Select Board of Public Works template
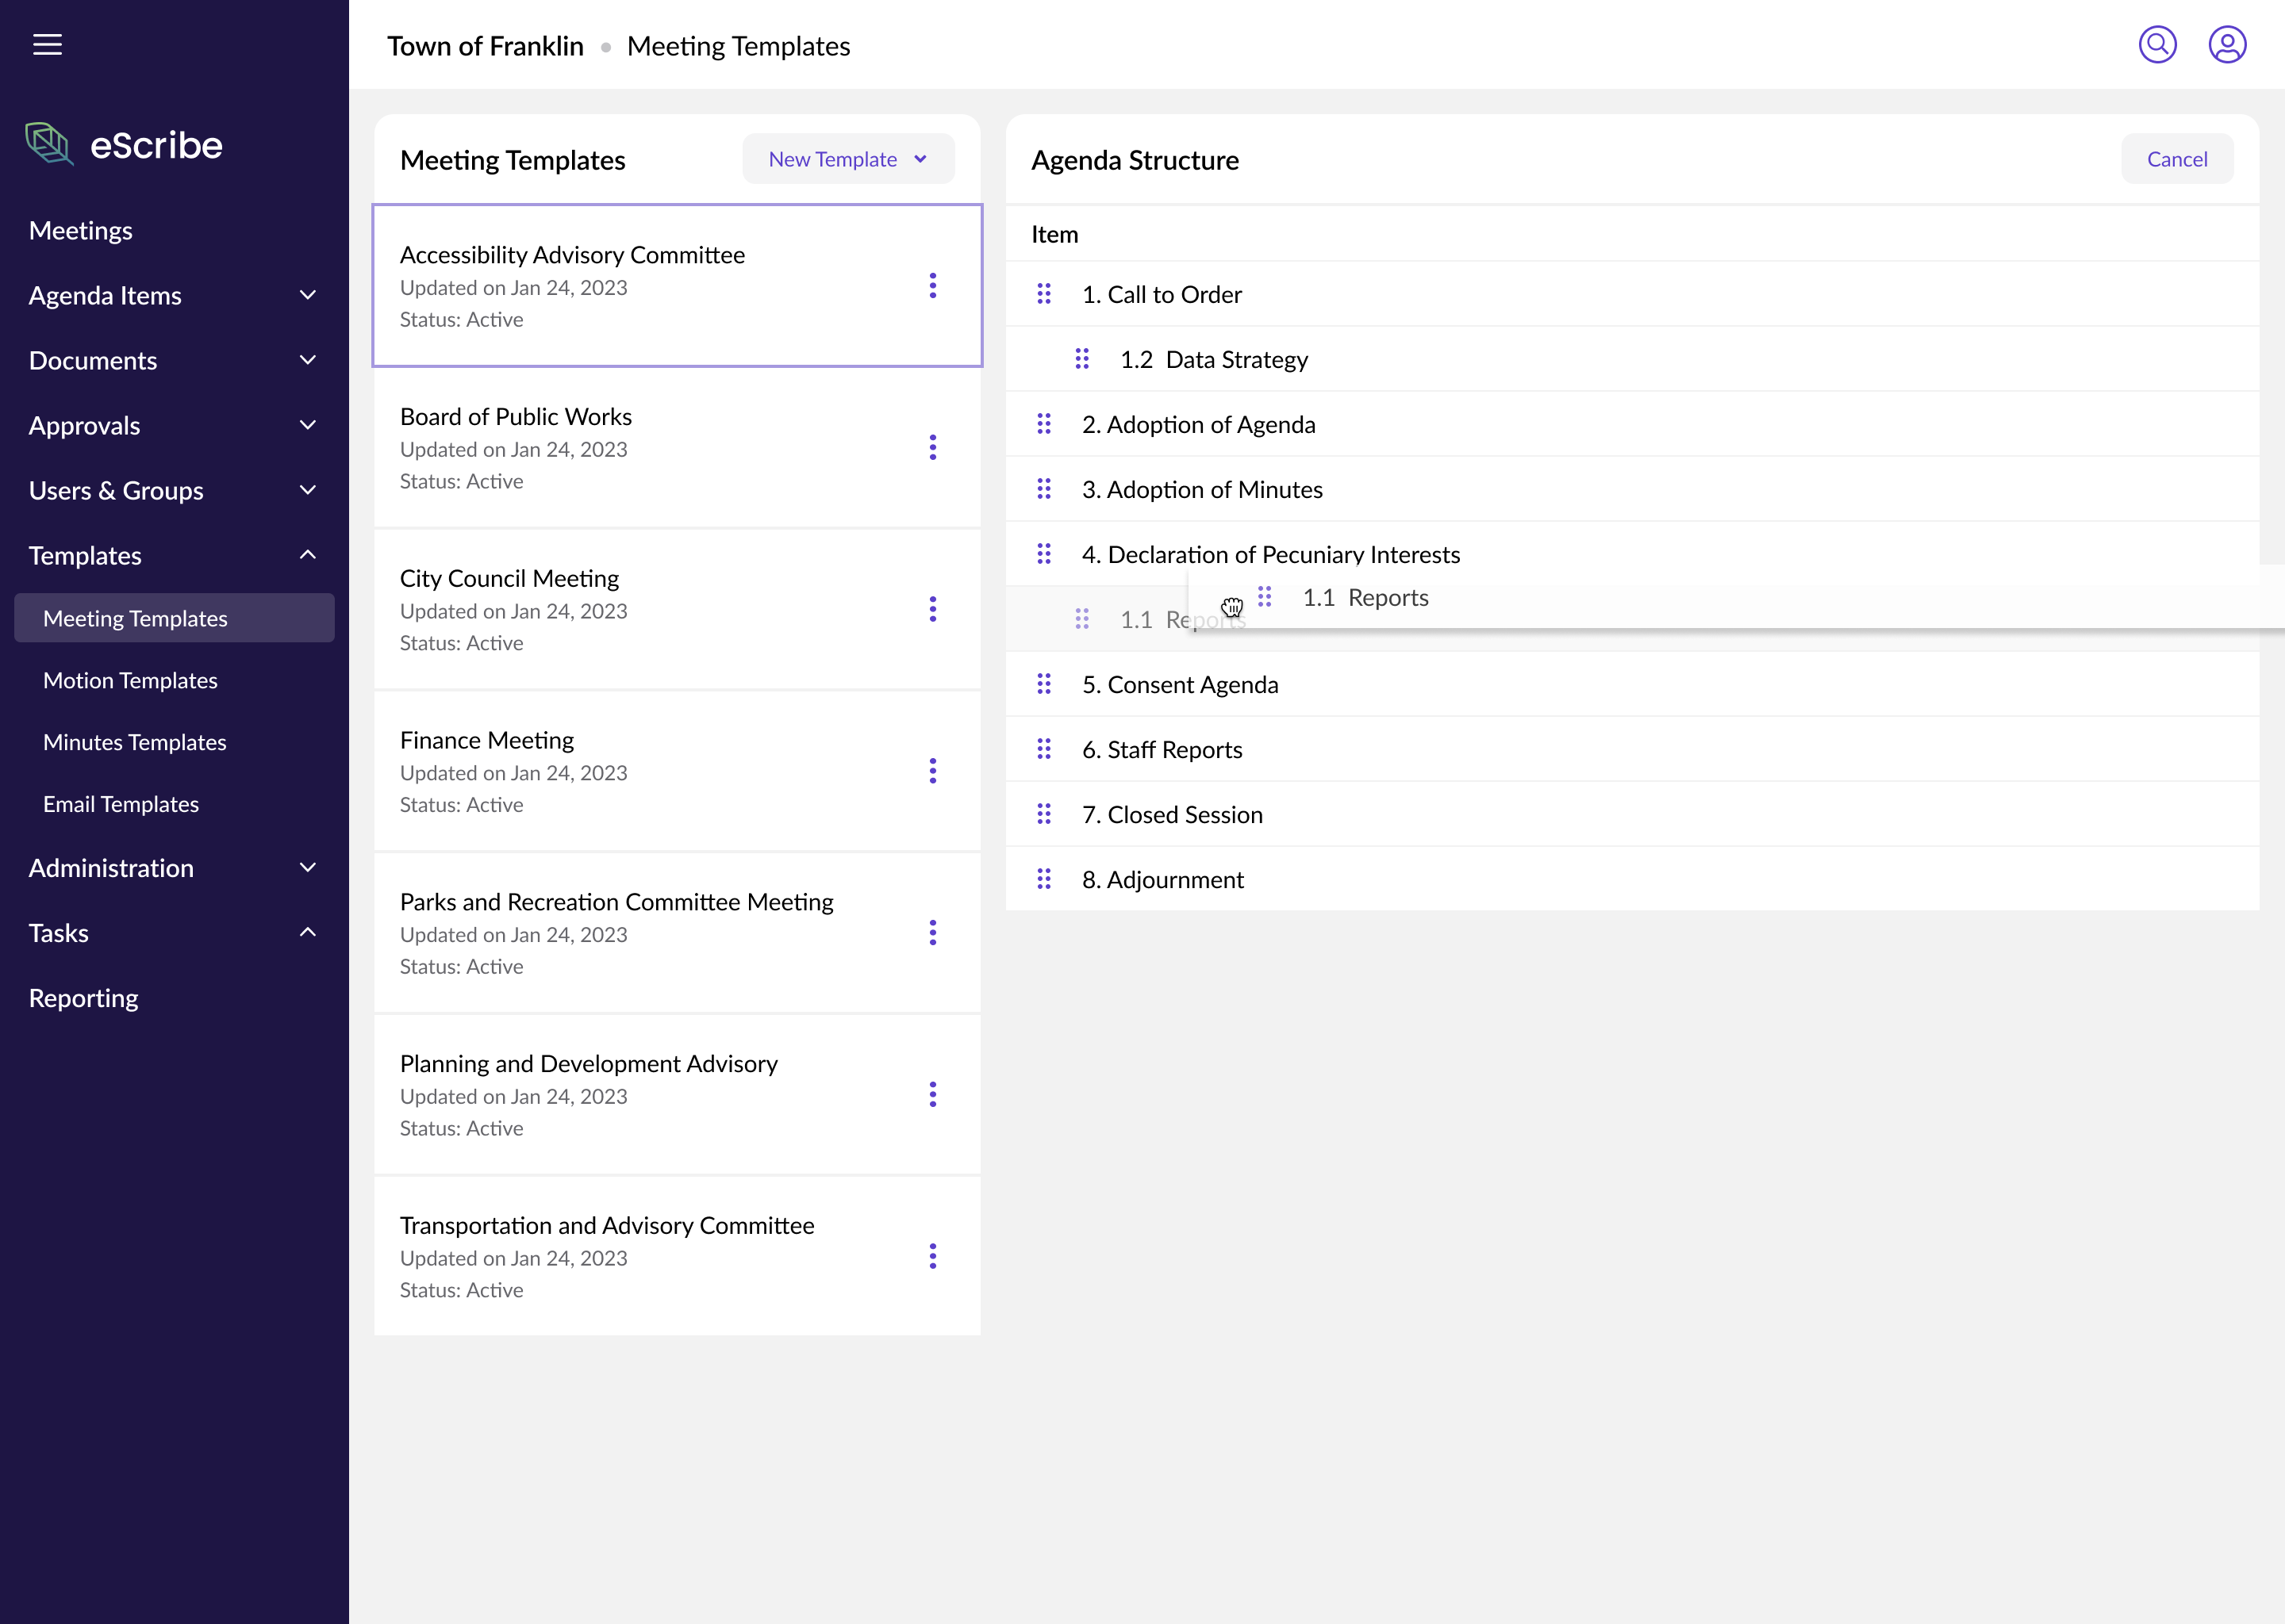 (678, 448)
